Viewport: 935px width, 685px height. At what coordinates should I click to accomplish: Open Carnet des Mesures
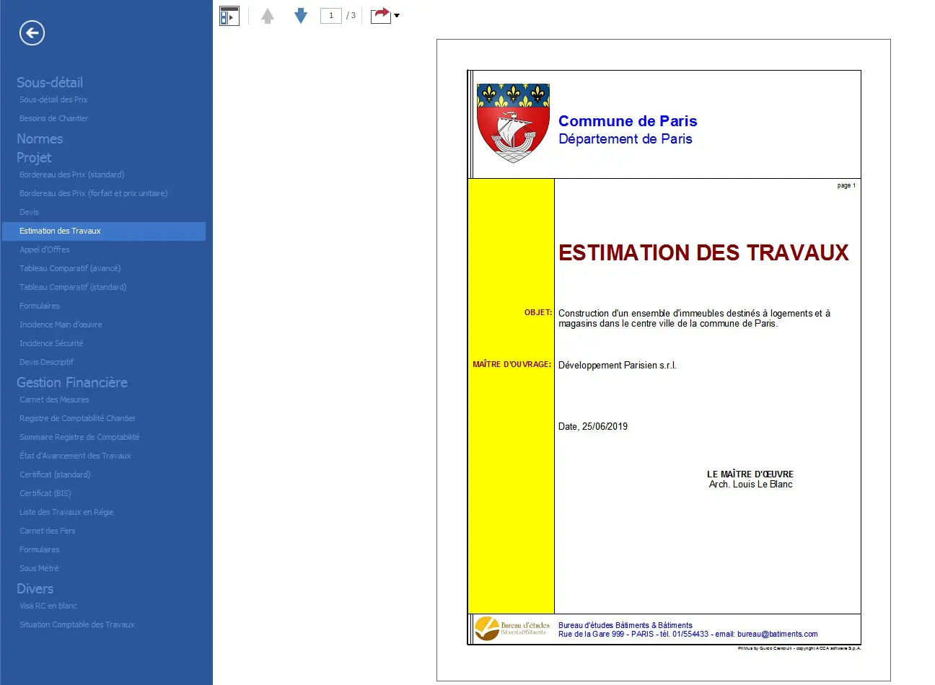54,399
